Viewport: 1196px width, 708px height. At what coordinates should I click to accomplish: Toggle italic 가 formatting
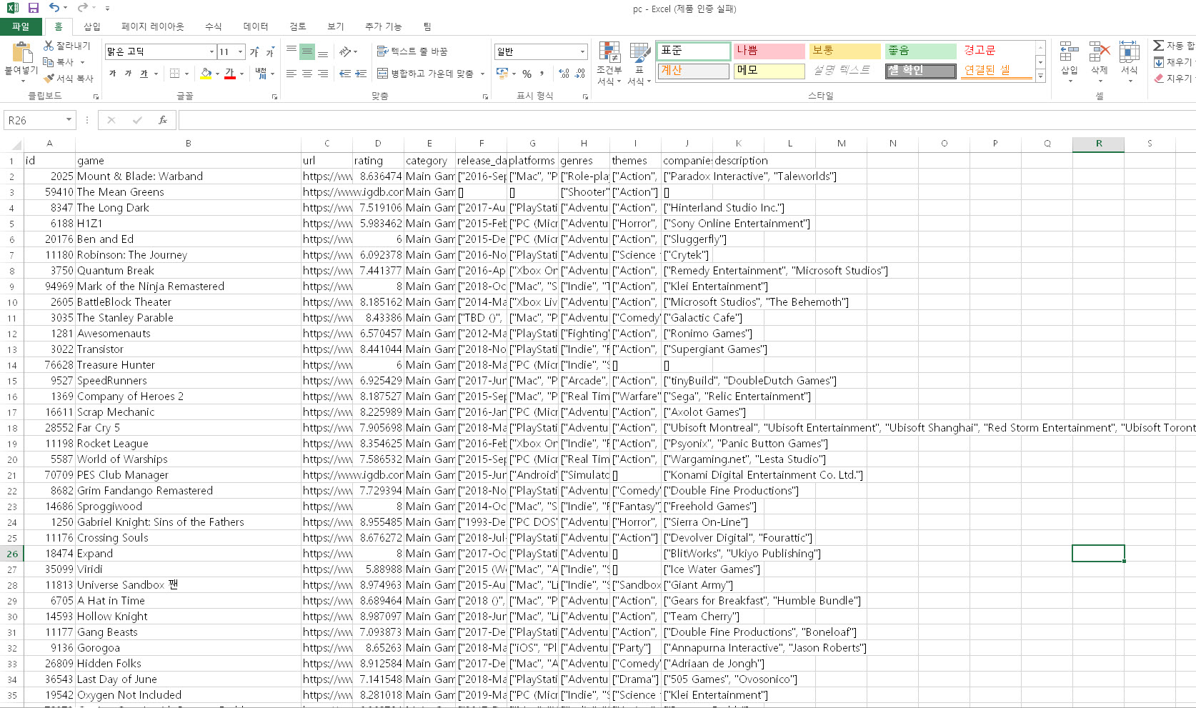[x=128, y=74]
